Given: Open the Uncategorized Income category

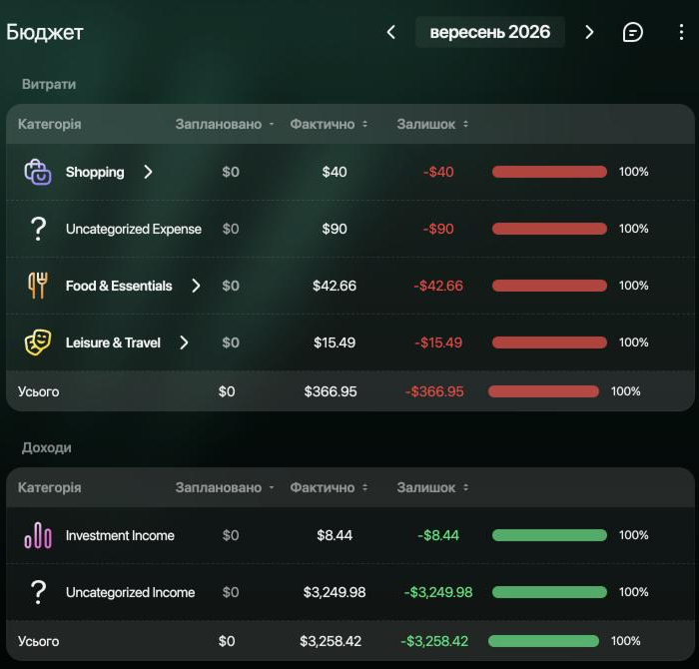Looking at the screenshot, I should coord(130,592).
